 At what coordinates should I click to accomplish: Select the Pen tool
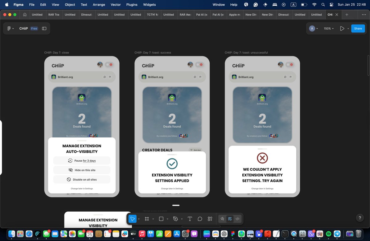click(175, 219)
